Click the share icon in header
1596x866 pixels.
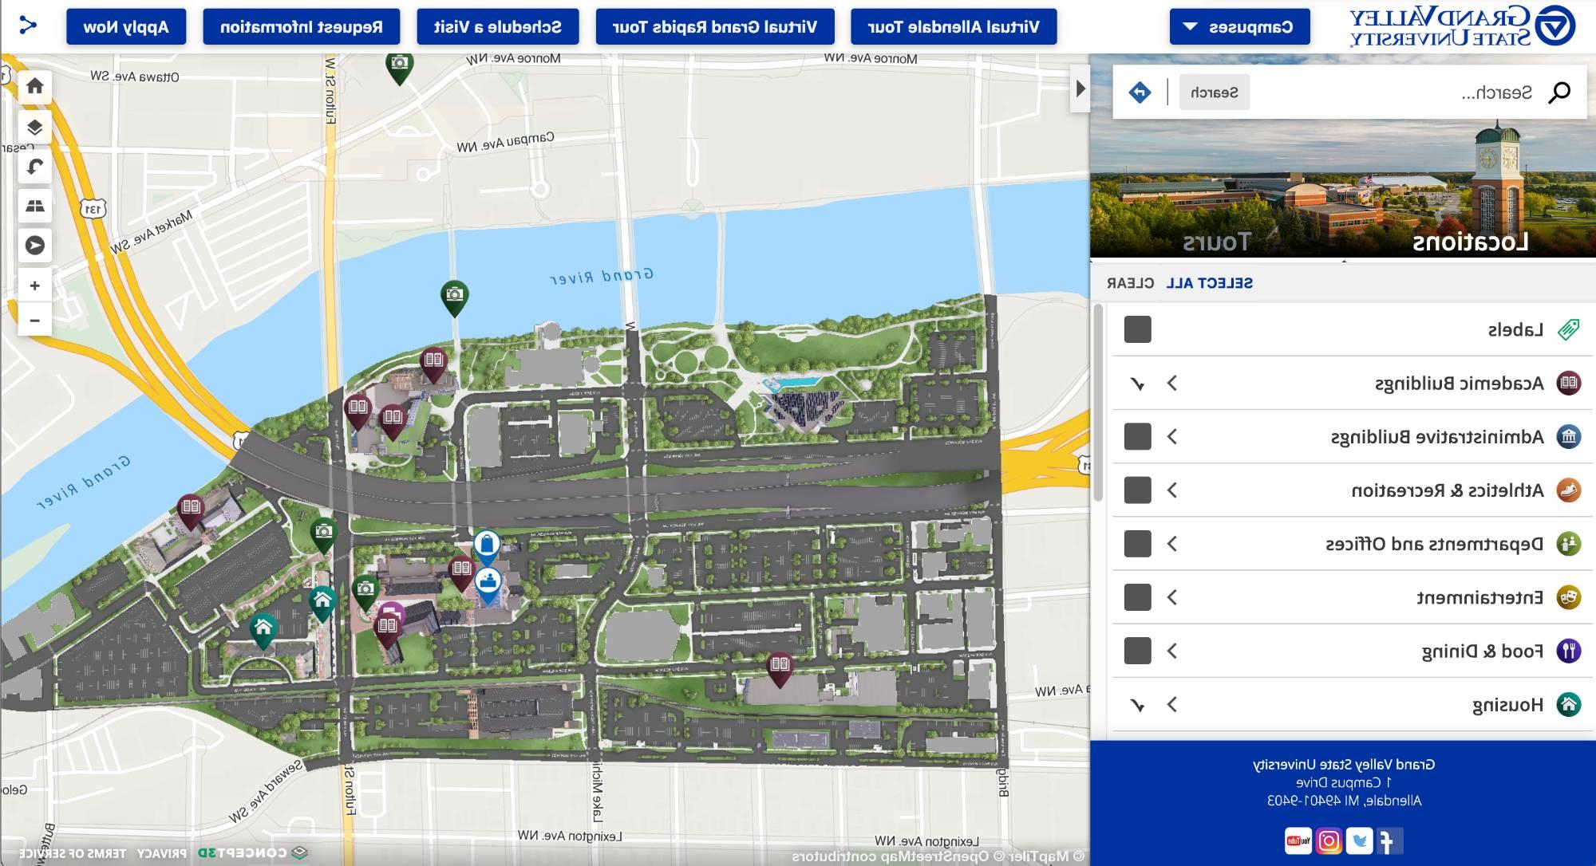tap(28, 26)
